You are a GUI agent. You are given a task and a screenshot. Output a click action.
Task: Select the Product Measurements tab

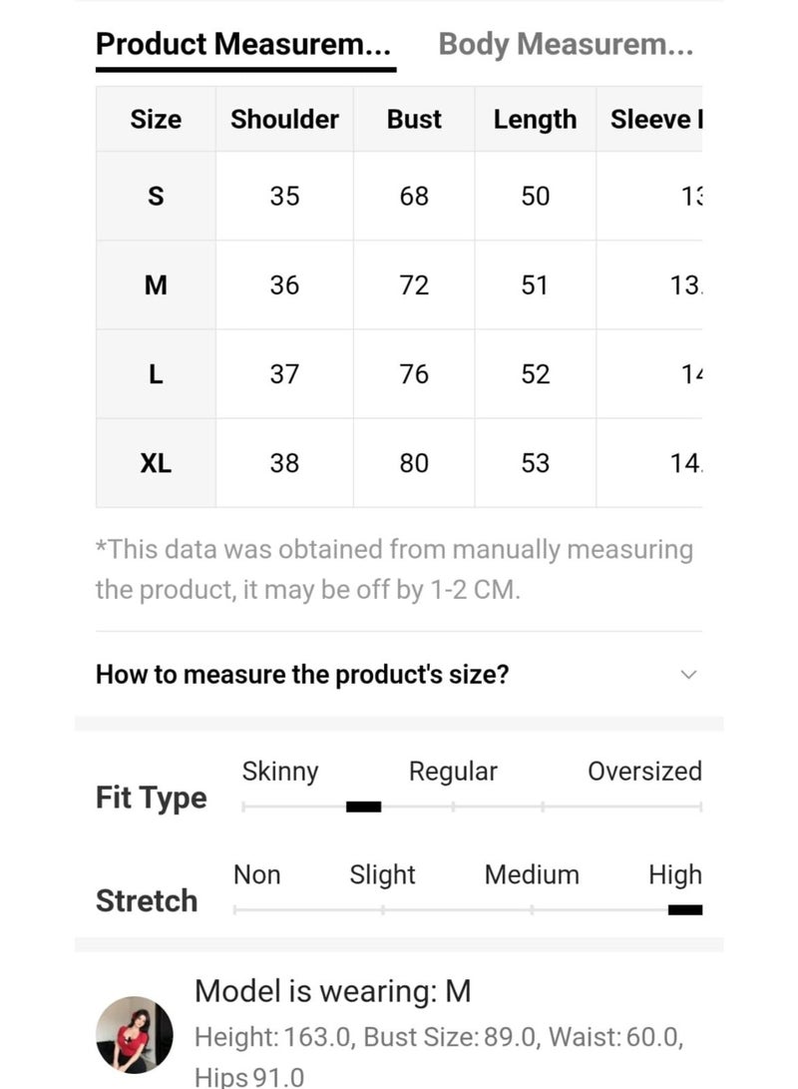pos(243,45)
